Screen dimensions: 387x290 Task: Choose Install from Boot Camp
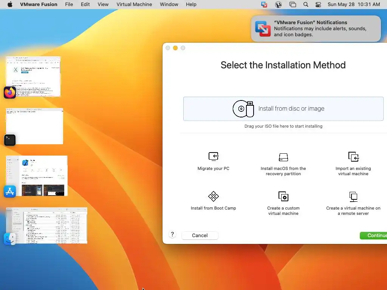click(x=213, y=201)
